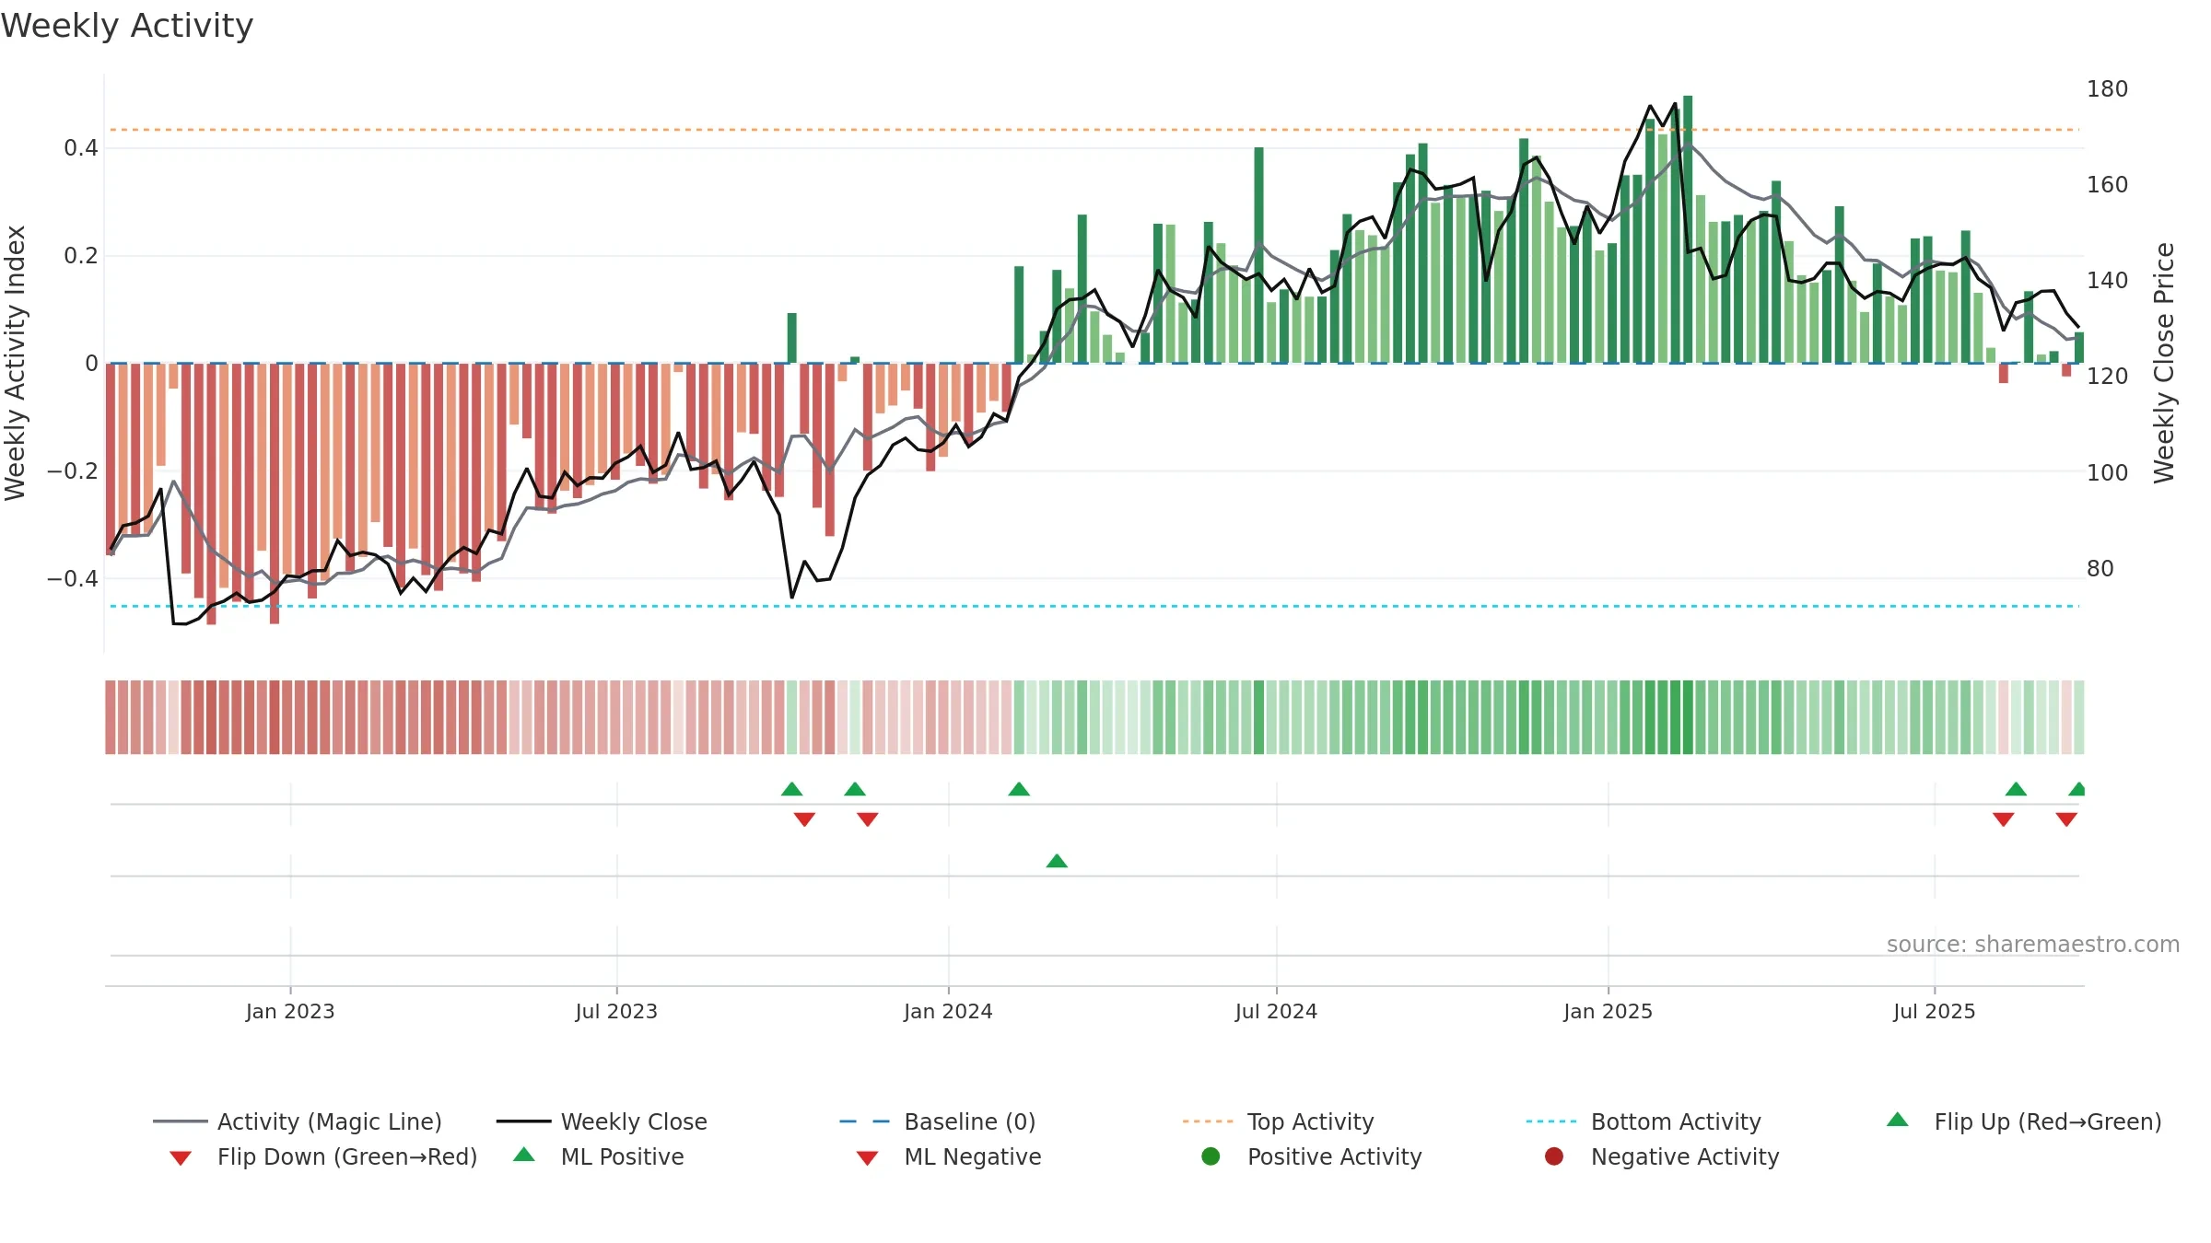Click the tallest dark green bar in early 2025
This screenshot has height=1243, width=2211.
1688,229
